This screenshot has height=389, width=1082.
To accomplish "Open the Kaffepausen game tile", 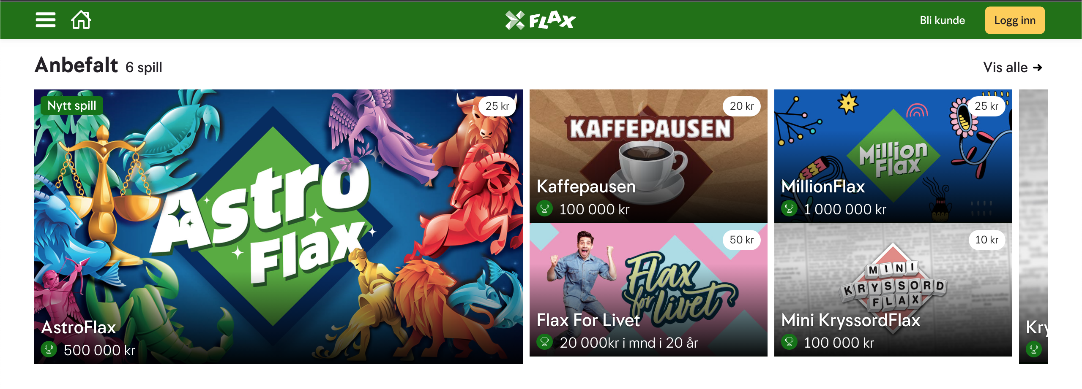I will pos(648,156).
